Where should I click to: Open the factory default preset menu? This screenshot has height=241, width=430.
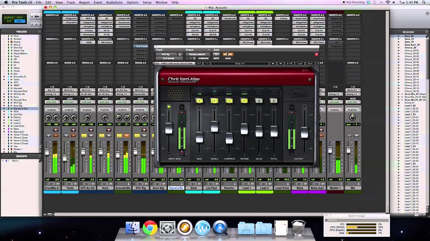coord(198,54)
